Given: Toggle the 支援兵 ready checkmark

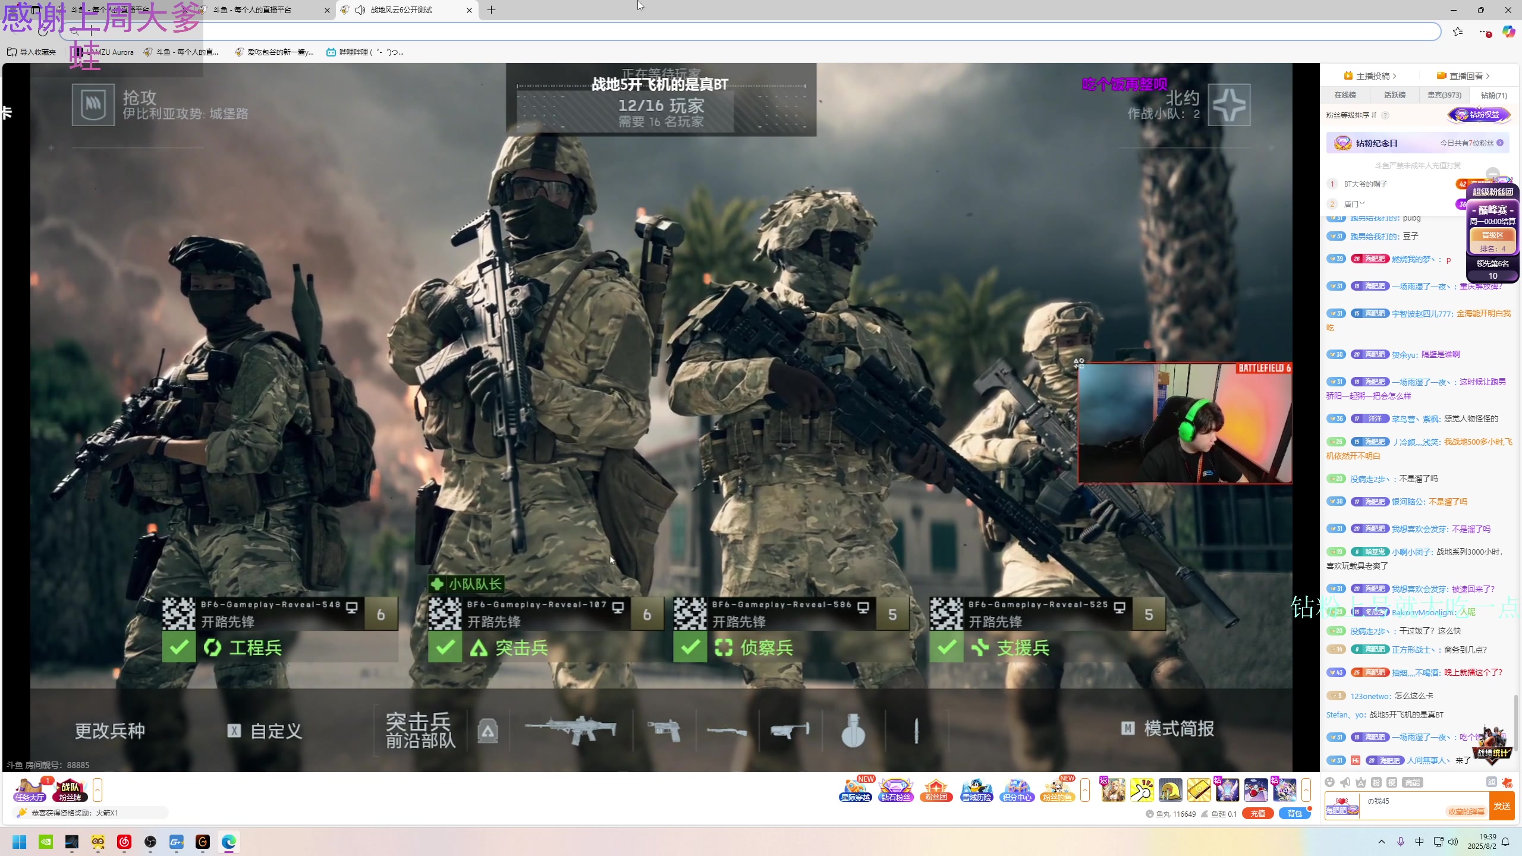Looking at the screenshot, I should (x=947, y=647).
